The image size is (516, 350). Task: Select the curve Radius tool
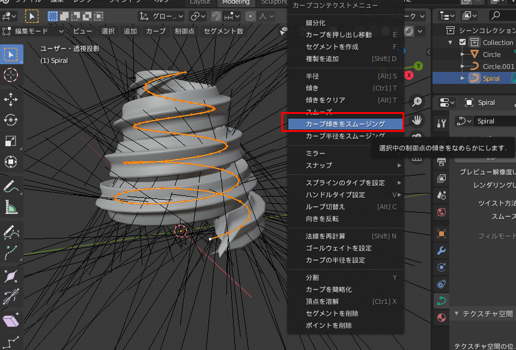(x=11, y=276)
